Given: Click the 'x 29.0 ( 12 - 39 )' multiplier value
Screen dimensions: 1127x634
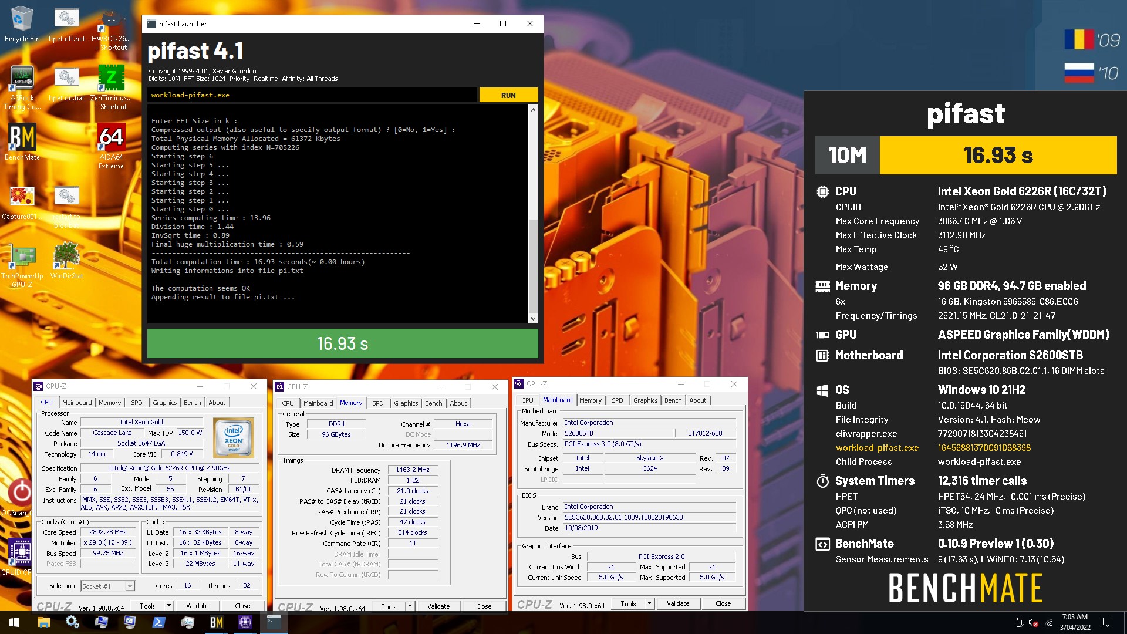Looking at the screenshot, I should 108,542.
